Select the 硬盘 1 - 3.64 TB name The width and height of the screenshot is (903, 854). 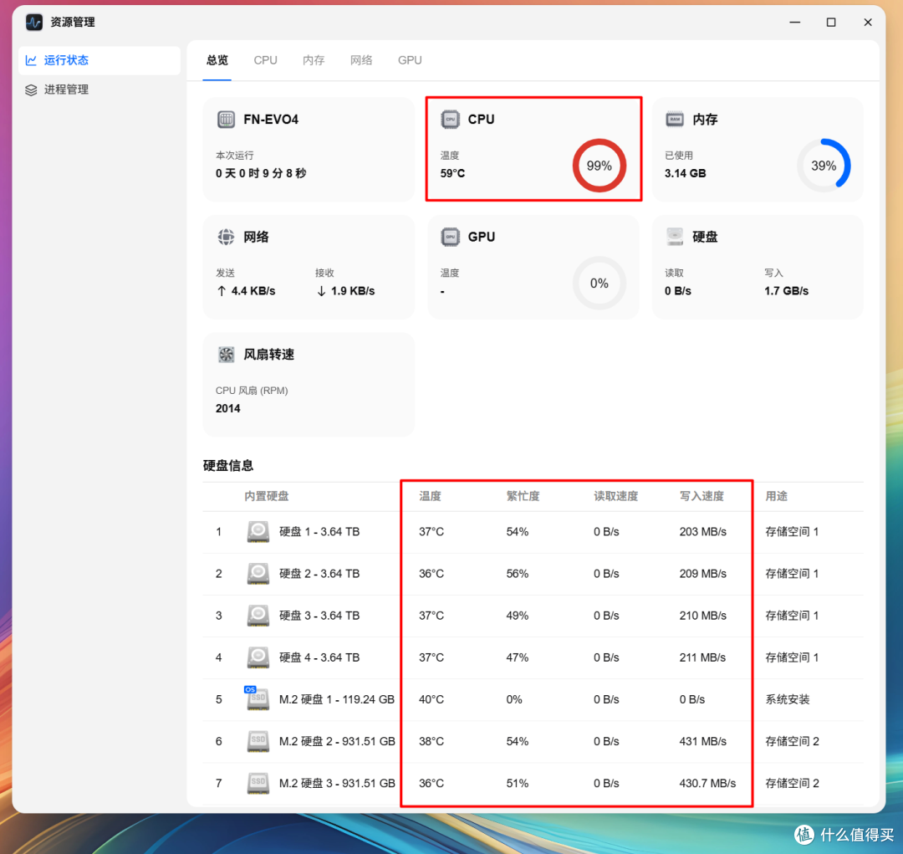click(x=319, y=532)
